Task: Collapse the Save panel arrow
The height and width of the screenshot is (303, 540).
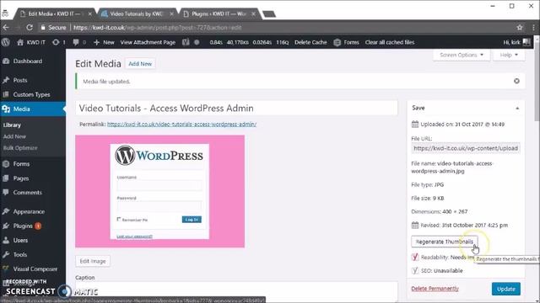Action: tap(517, 109)
